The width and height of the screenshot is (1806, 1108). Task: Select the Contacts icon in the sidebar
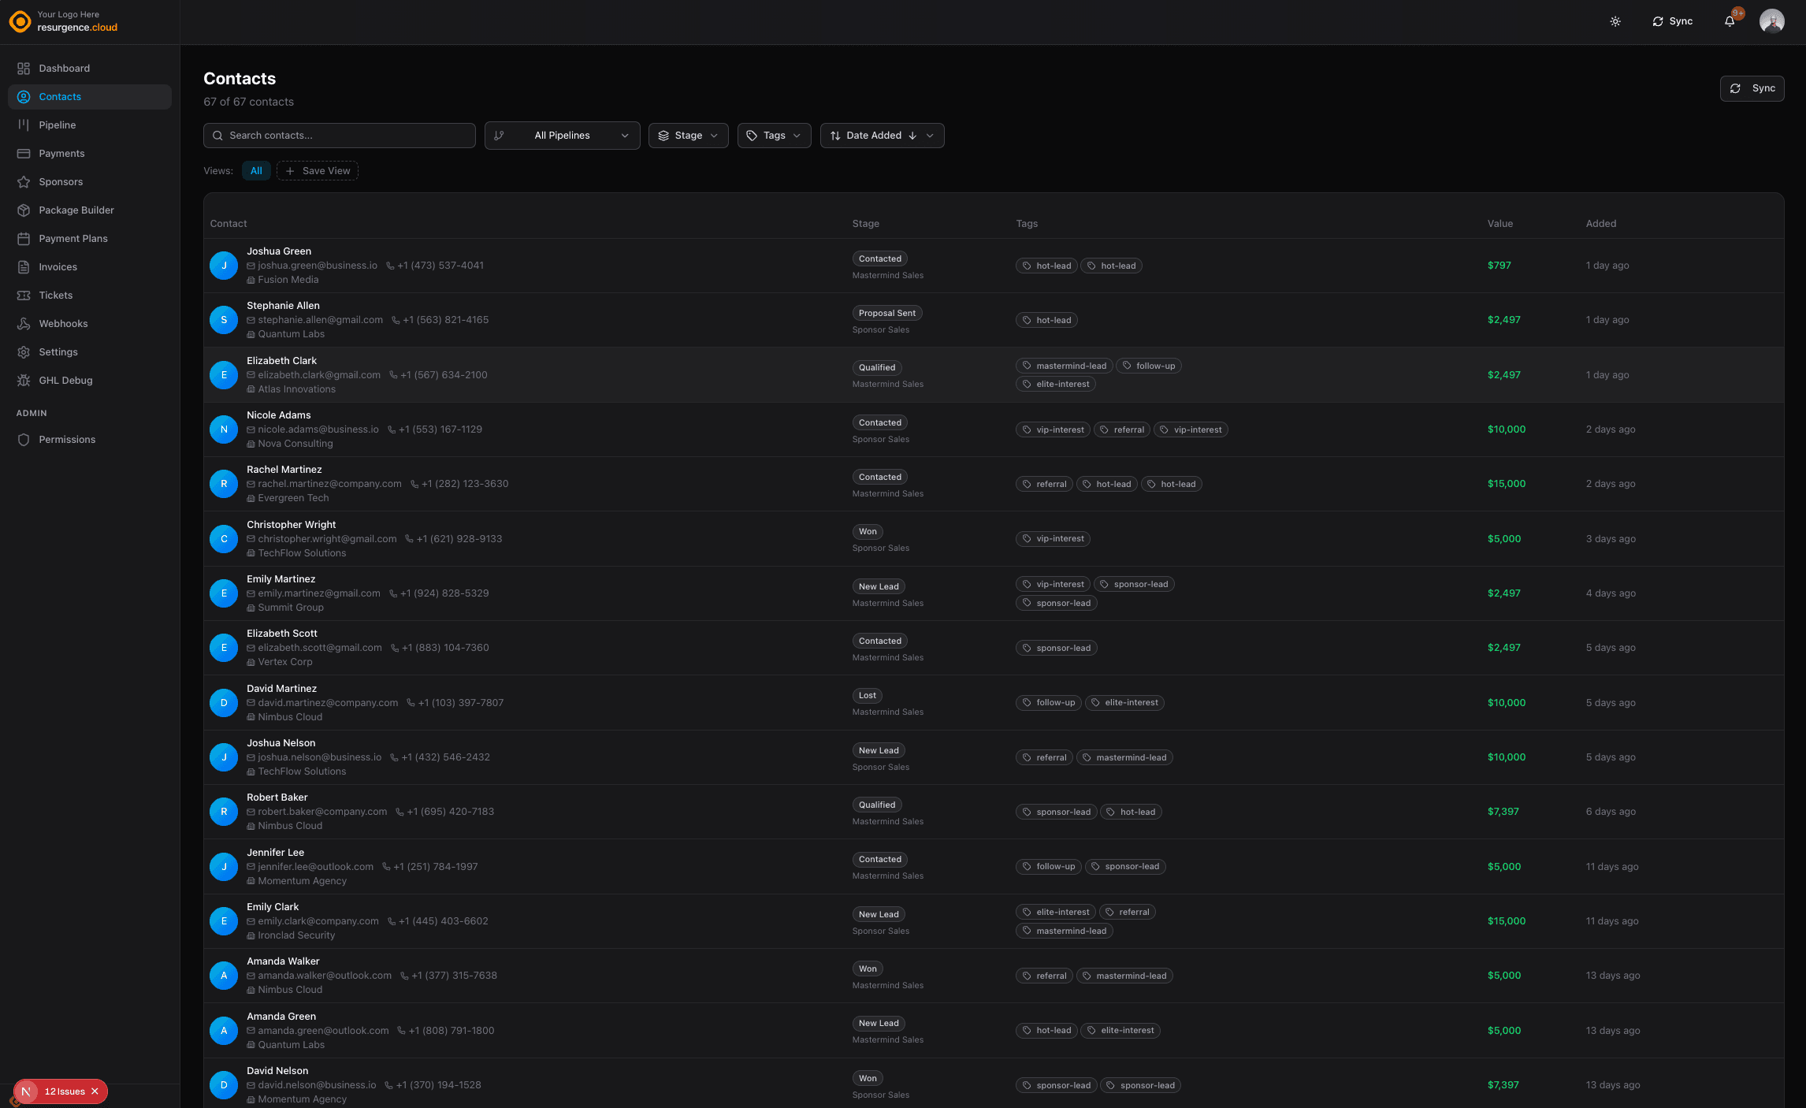coord(24,96)
